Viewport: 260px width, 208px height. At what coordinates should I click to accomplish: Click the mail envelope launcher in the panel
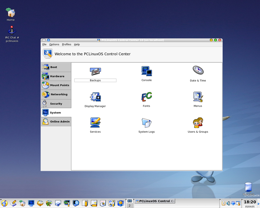tap(58, 203)
